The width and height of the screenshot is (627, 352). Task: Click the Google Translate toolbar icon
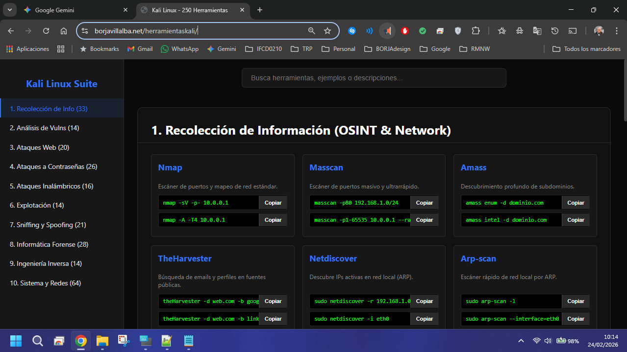(537, 31)
